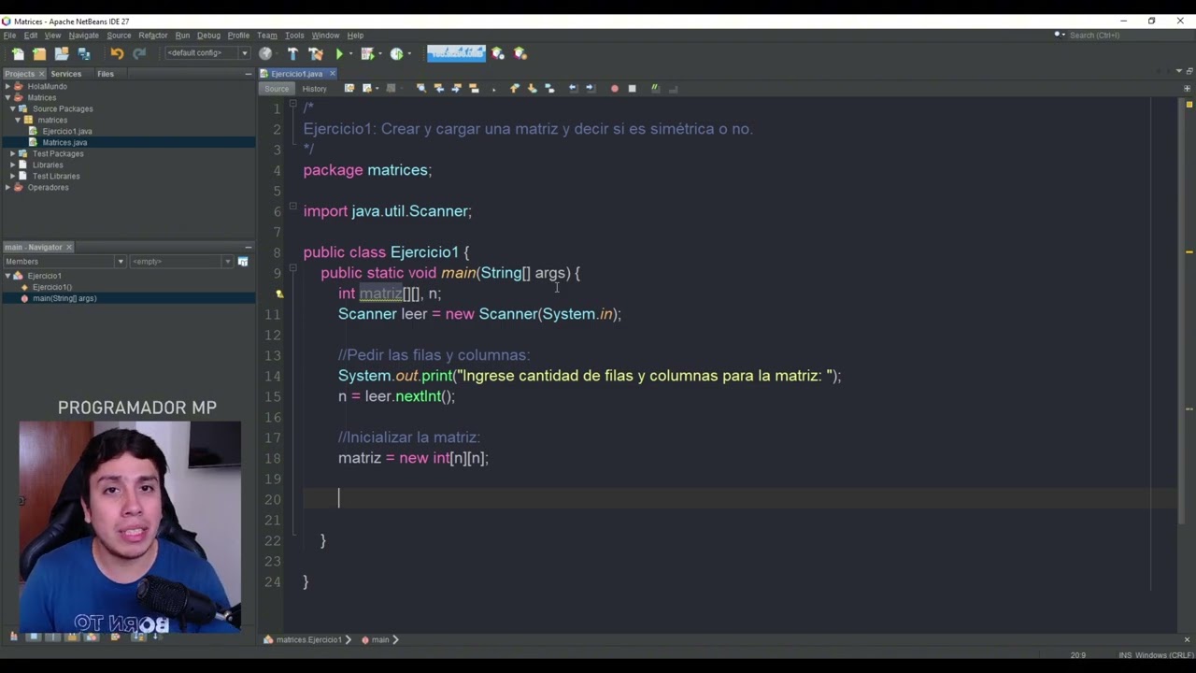This screenshot has height=673, width=1196.
Task: Switch to the History view
Action: (x=314, y=89)
